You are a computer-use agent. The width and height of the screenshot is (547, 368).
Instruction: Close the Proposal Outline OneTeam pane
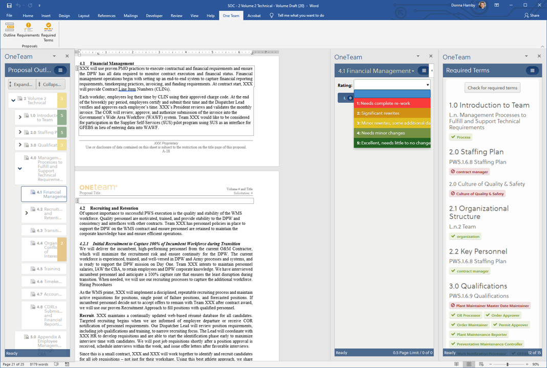(x=67, y=56)
